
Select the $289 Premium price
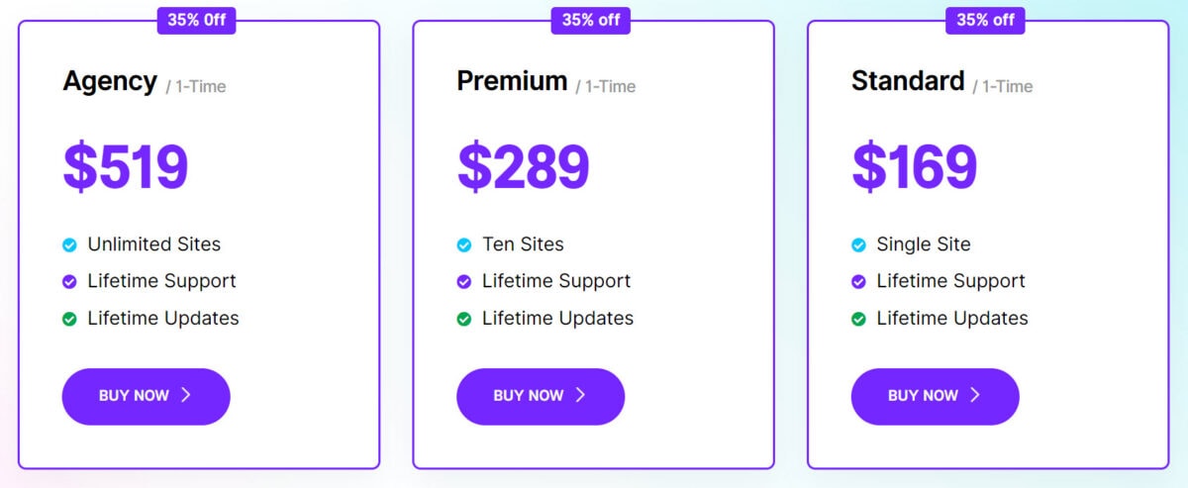pyautogui.click(x=523, y=166)
